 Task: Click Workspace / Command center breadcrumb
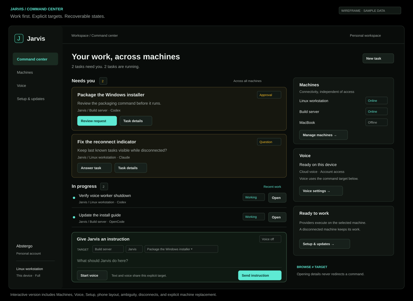pos(94,36)
